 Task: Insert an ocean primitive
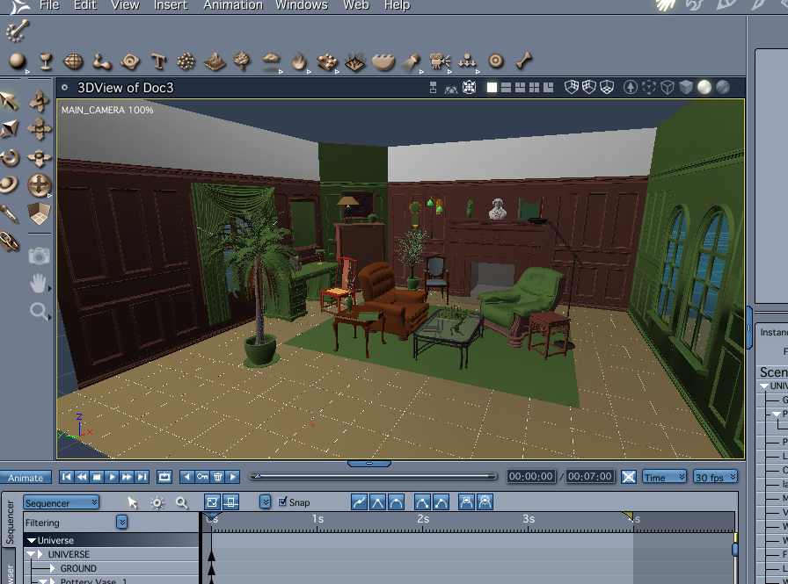pos(383,61)
